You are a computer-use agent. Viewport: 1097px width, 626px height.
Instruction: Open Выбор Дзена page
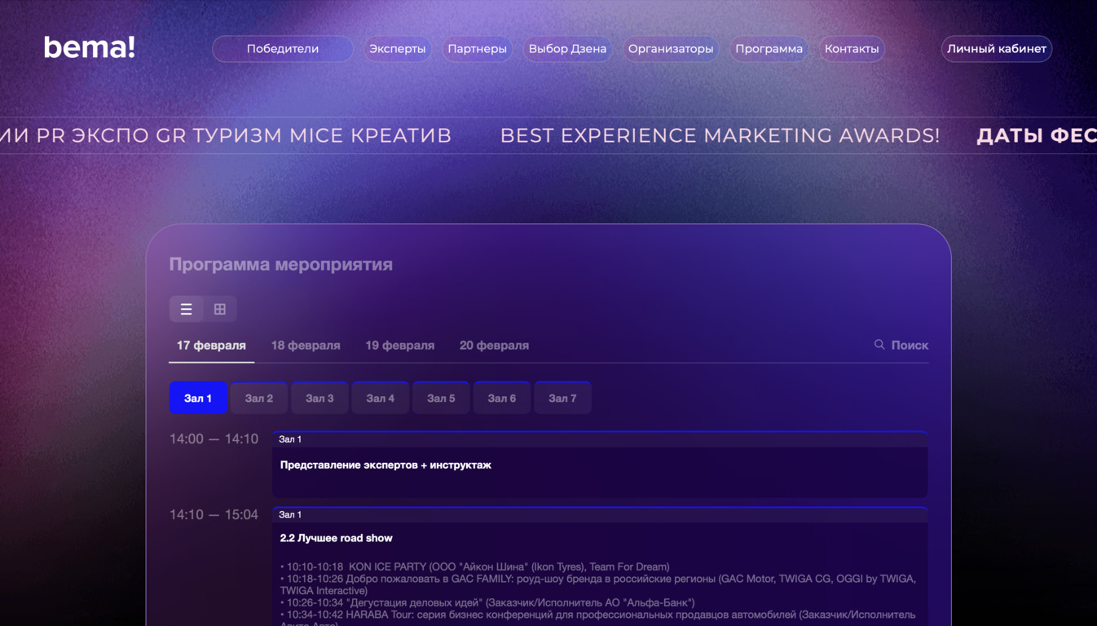[x=567, y=49]
